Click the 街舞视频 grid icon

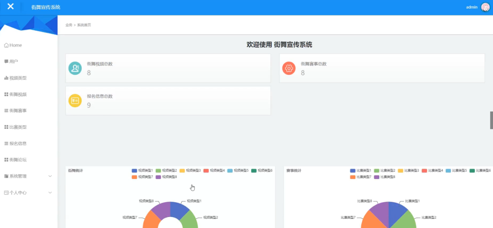point(6,94)
